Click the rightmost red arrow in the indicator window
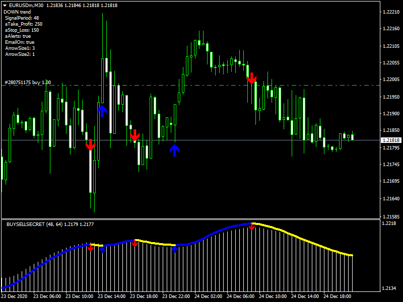This screenshot has height=302, width=403. click(252, 228)
